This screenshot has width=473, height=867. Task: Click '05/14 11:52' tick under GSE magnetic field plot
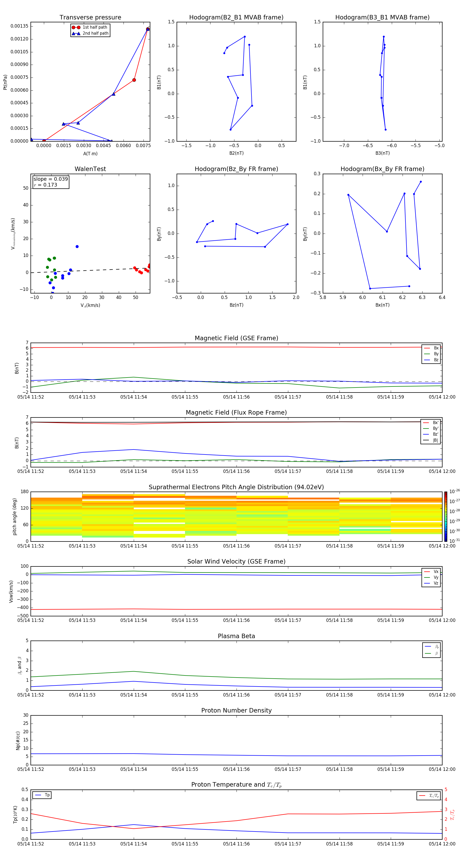(x=31, y=397)
